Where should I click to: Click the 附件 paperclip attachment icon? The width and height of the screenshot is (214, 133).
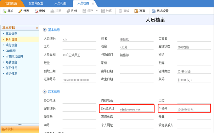point(68,11)
